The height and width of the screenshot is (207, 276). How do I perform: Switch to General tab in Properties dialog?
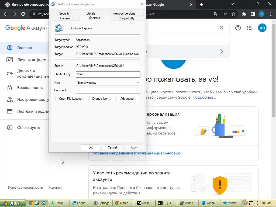tap(65, 18)
